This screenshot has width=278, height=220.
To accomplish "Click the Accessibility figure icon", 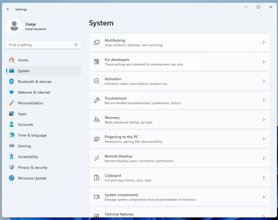I will [12, 157].
